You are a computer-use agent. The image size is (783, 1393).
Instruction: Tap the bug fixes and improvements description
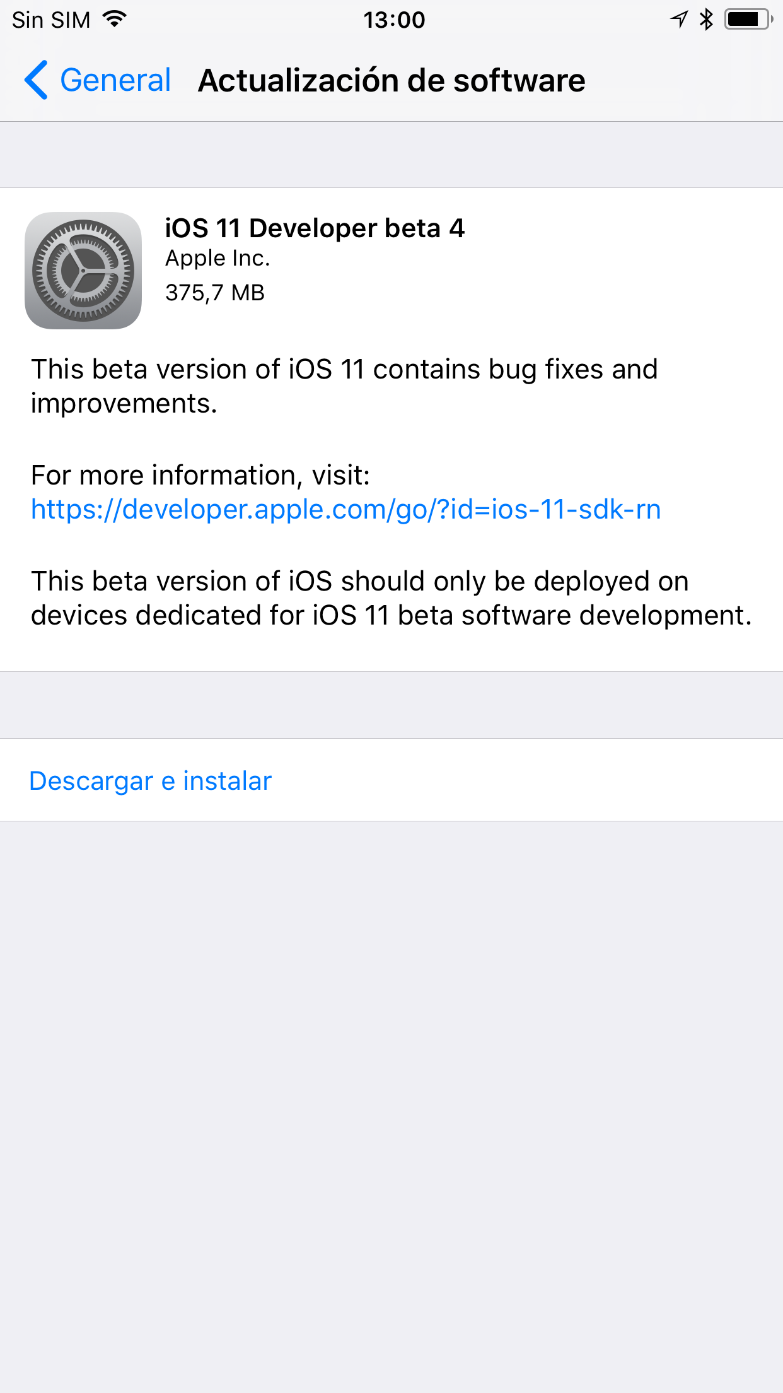tap(344, 386)
